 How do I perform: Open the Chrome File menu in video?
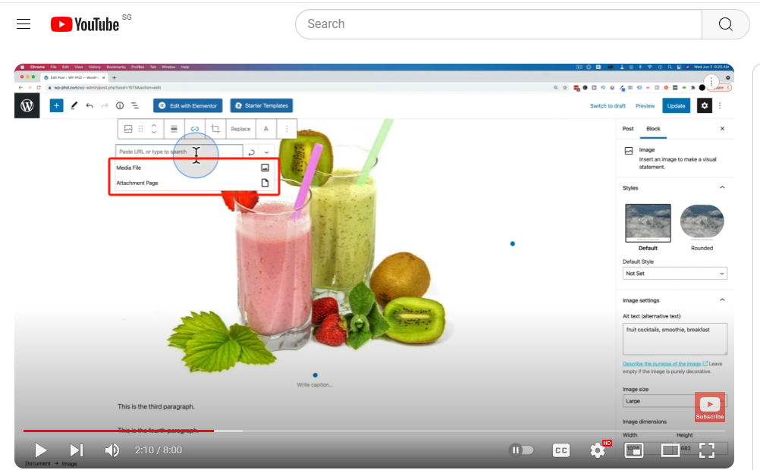[x=53, y=67]
